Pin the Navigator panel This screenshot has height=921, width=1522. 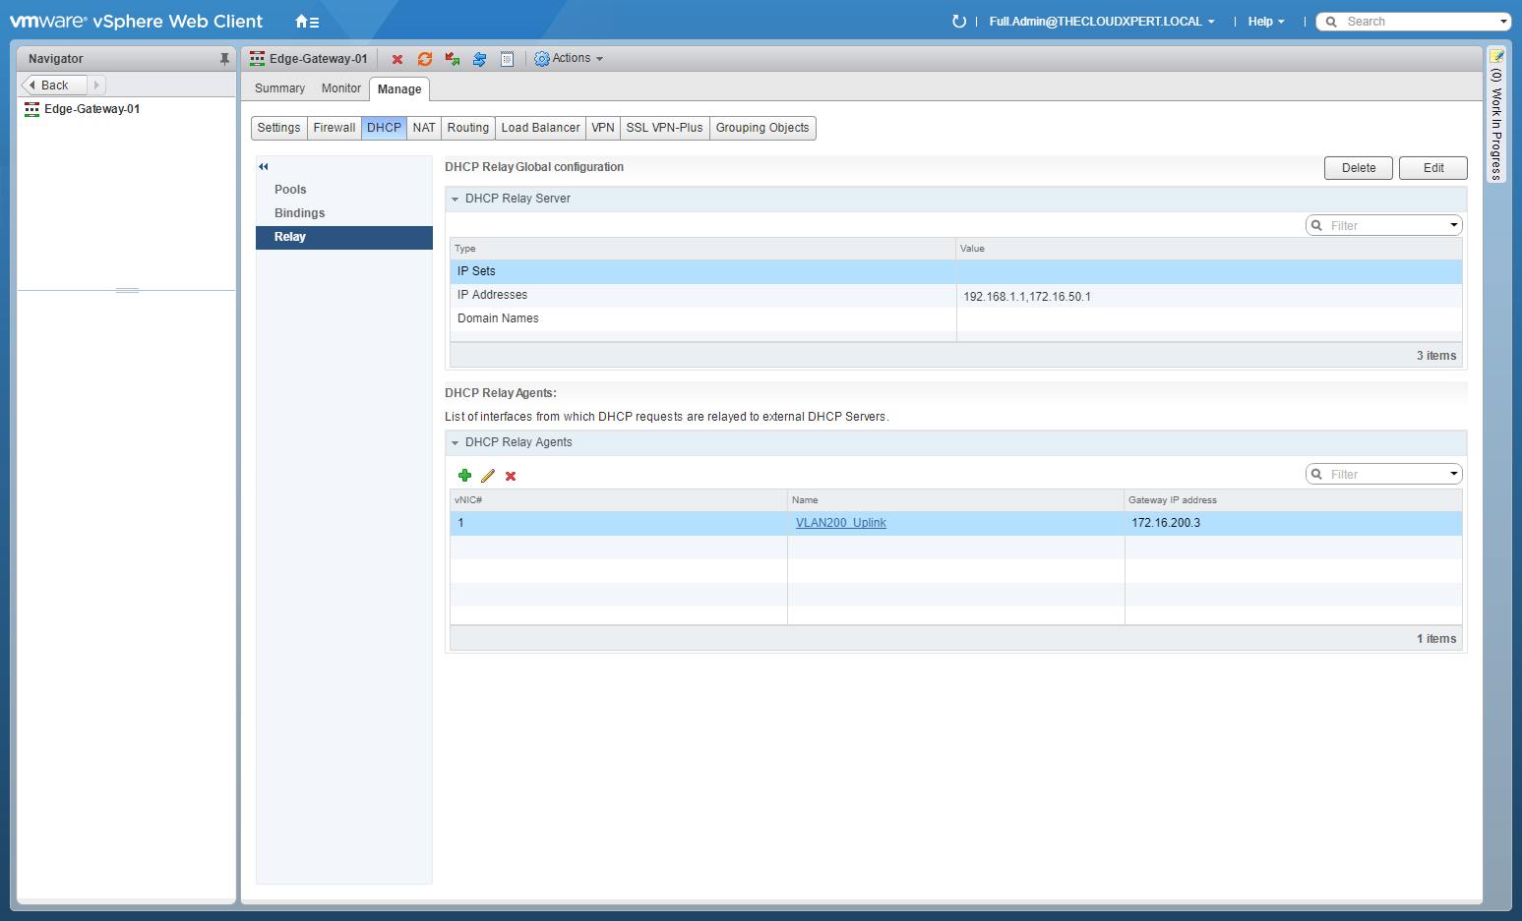pyautogui.click(x=224, y=59)
